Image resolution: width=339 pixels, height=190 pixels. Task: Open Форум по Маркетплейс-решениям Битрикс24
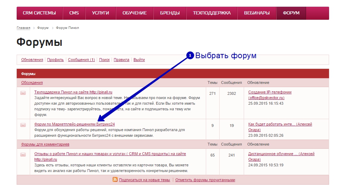click(x=74, y=124)
